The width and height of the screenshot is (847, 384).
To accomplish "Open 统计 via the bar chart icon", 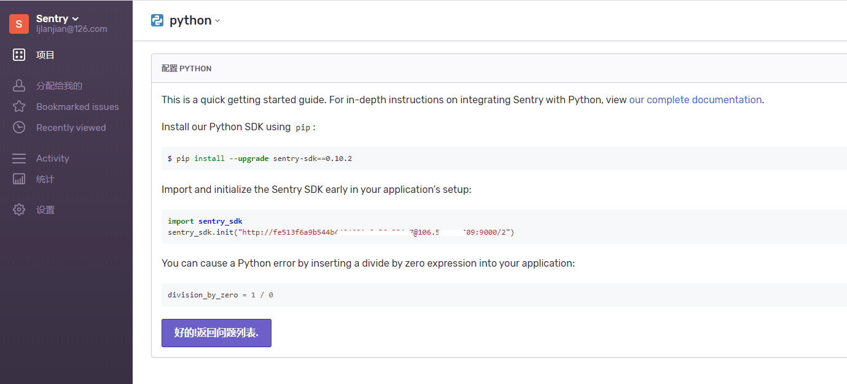I will [18, 179].
